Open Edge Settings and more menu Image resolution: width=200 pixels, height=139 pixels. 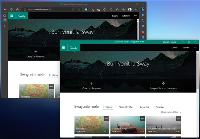coord(136,10)
